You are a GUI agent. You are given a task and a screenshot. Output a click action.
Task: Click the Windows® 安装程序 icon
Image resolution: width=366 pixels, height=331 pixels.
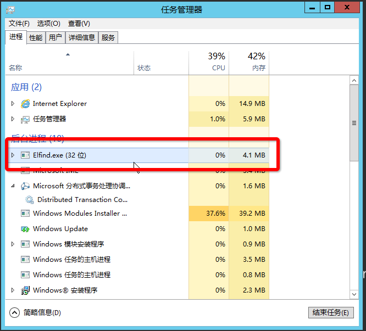tap(25, 290)
